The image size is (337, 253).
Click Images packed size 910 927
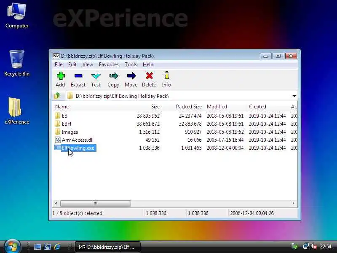point(193,132)
